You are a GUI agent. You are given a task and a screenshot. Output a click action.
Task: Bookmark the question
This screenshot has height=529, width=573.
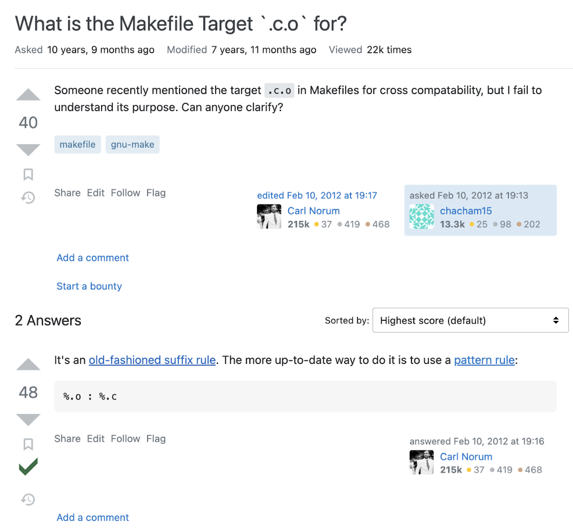(28, 174)
